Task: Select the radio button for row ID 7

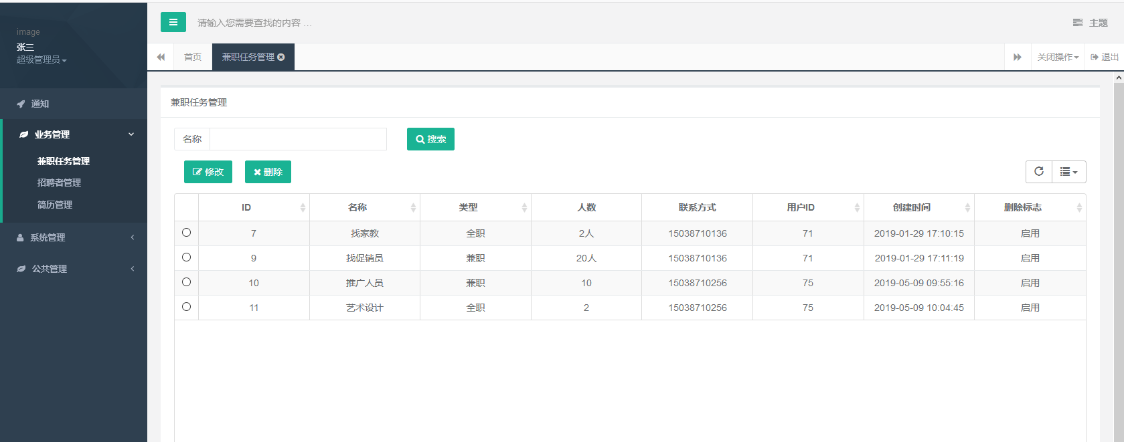Action: [x=186, y=233]
